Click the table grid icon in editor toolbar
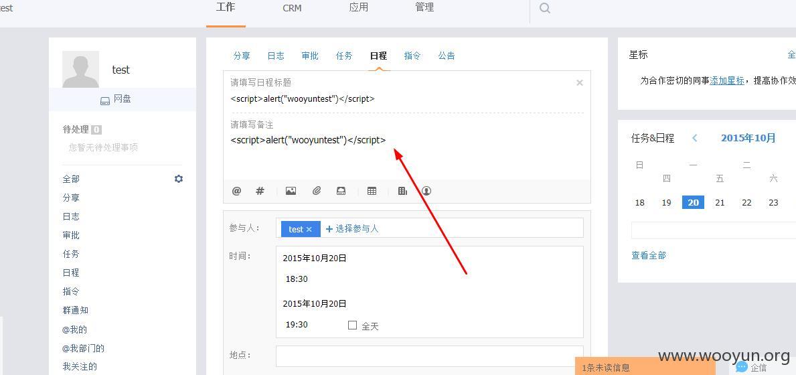Screen dimensions: 796x375 [x=372, y=191]
